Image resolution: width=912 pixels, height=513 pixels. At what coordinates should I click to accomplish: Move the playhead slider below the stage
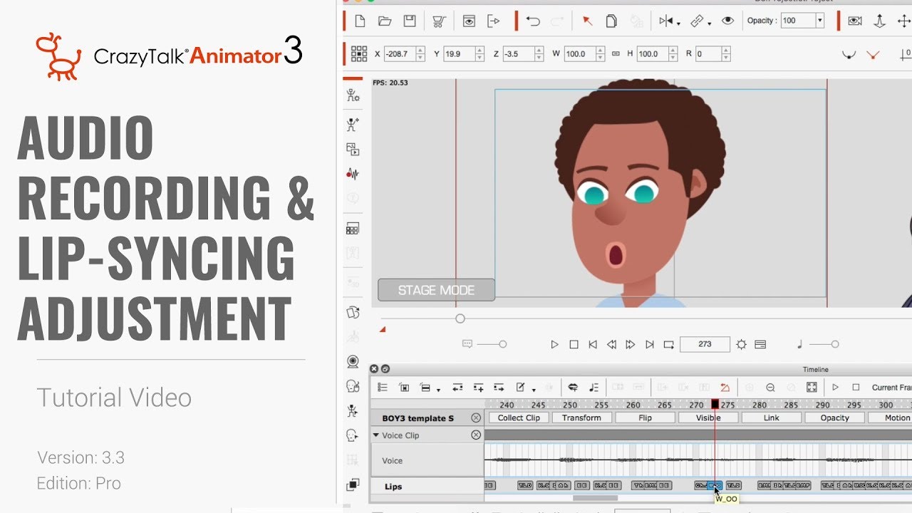coord(460,318)
